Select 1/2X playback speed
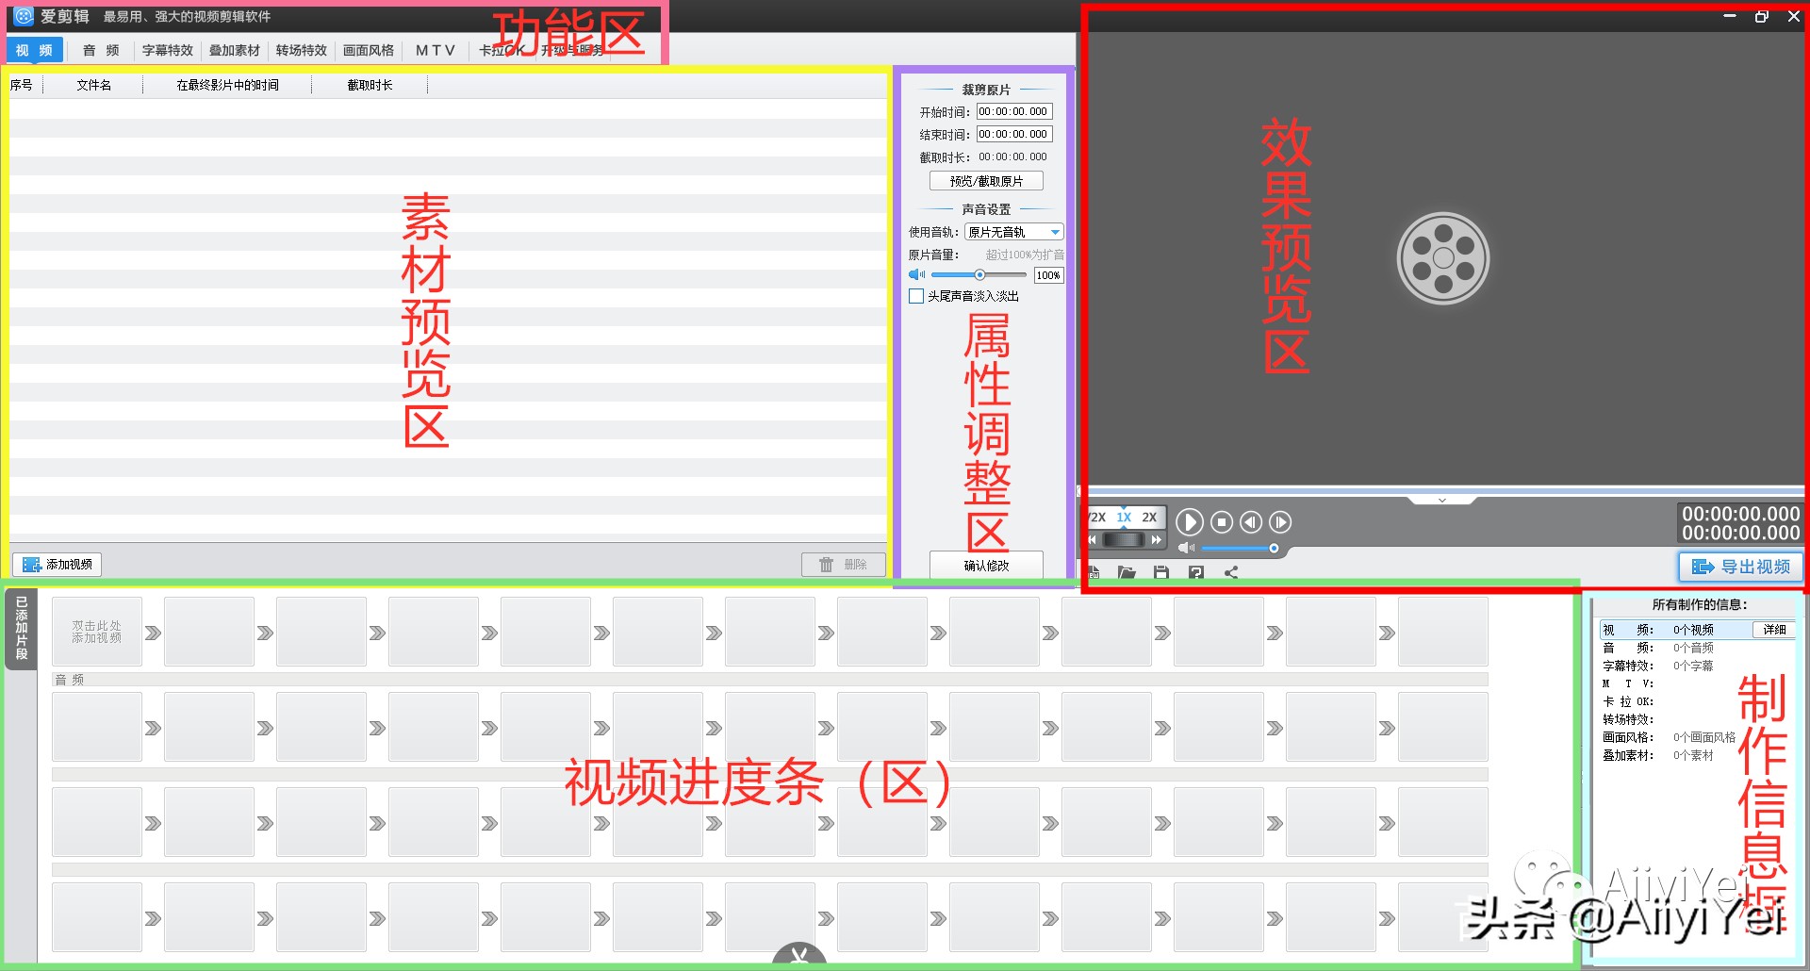Image resolution: width=1810 pixels, height=971 pixels. click(x=1097, y=517)
